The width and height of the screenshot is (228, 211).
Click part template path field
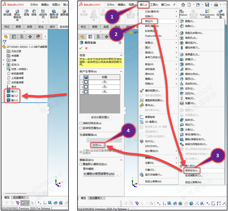click(x=99, y=174)
